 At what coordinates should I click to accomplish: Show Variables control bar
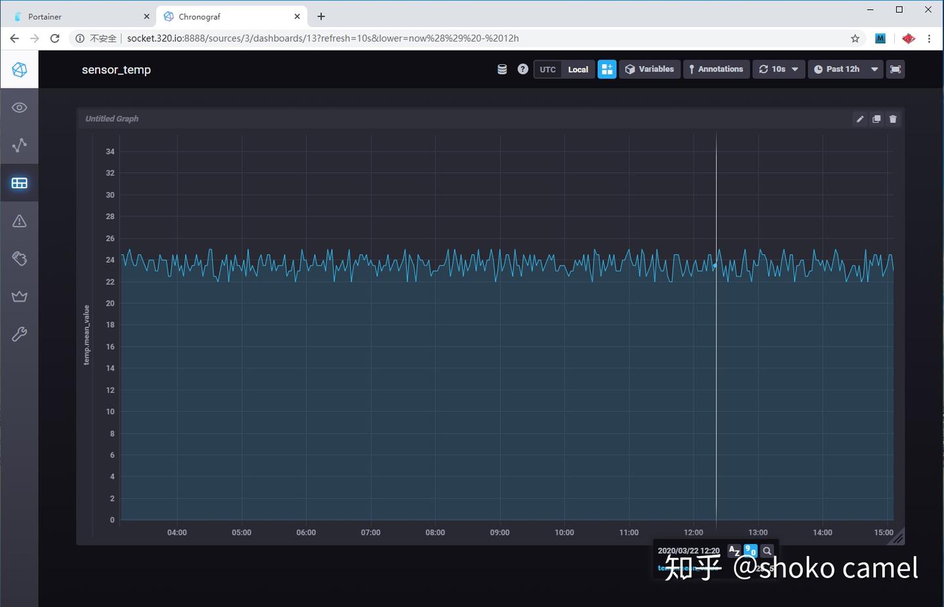coord(650,69)
